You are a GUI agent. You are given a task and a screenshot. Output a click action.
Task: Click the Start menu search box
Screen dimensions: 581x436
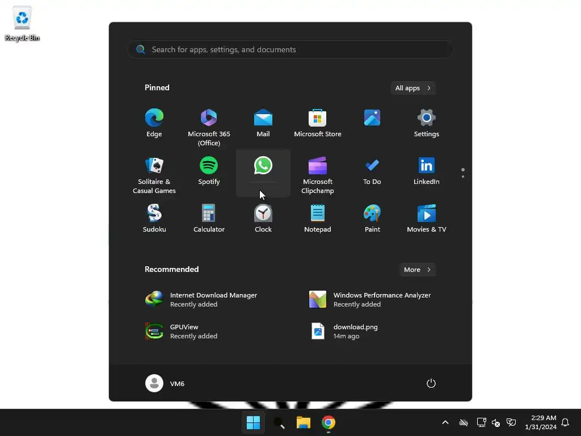[x=290, y=50]
